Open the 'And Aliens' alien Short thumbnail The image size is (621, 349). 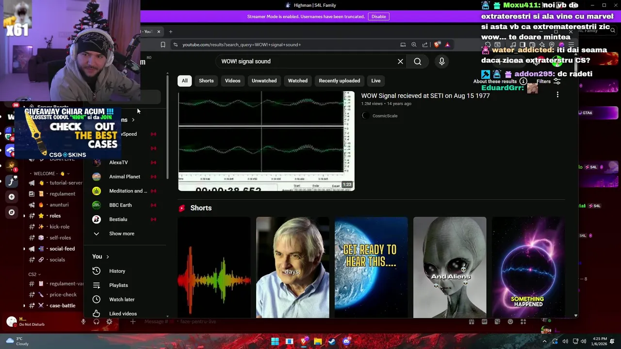[450, 268]
